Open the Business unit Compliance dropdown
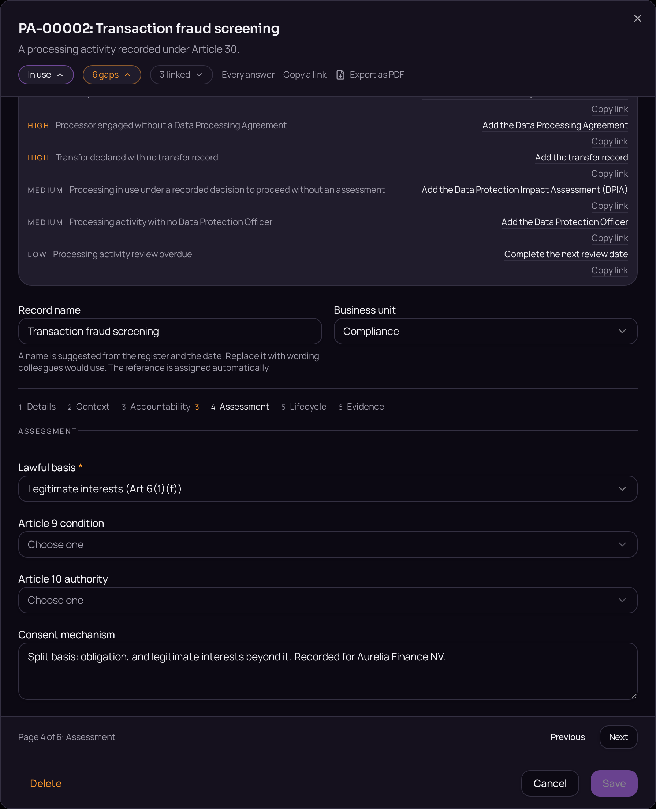This screenshot has height=809, width=656. click(485, 331)
